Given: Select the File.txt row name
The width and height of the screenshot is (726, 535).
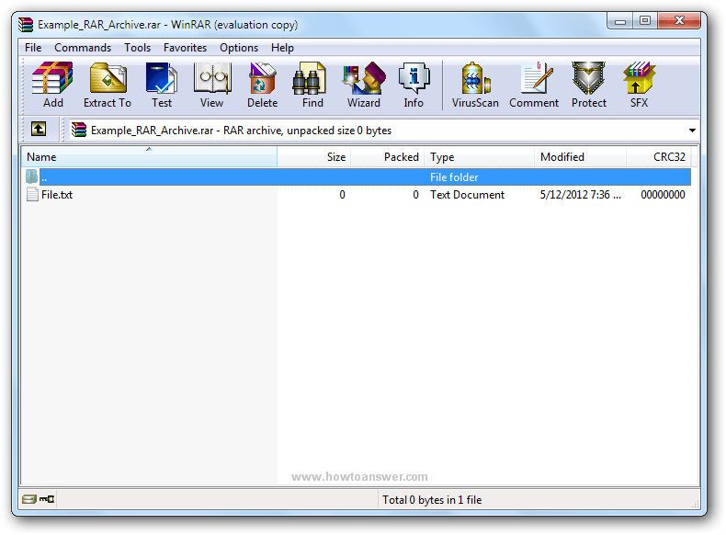Looking at the screenshot, I should pos(57,195).
